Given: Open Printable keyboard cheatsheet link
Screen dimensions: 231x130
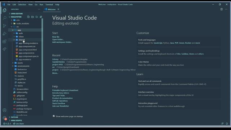Looking at the screenshot, I should [65, 90].
